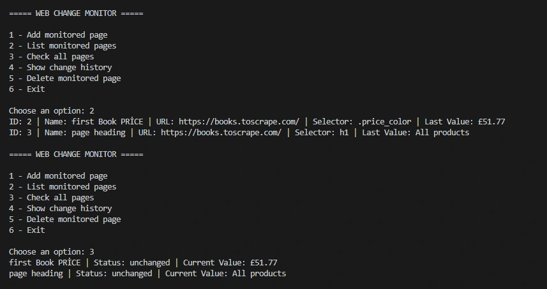The image size is (547, 289).
Task: Click the first WEB CHANGE MONITOR header
Action: 76,13
